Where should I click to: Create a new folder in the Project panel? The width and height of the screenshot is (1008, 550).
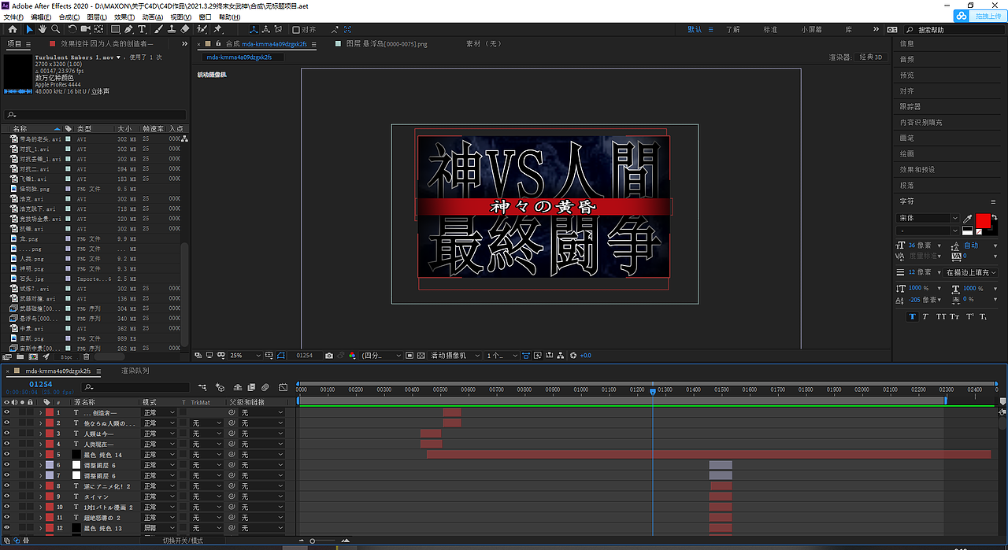(x=20, y=356)
